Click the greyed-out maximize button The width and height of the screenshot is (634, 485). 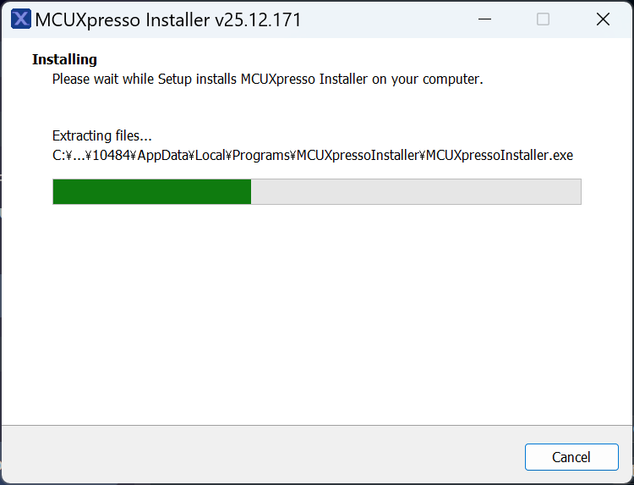click(544, 19)
